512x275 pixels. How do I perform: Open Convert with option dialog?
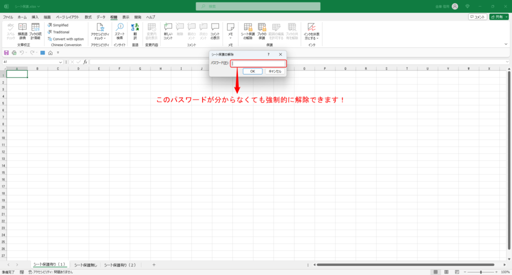pyautogui.click(x=65, y=39)
